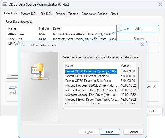The height and width of the screenshot is (138, 165).
Task: Click version 5.03.00.00 of Oracle driver
Action: pos(128,76)
